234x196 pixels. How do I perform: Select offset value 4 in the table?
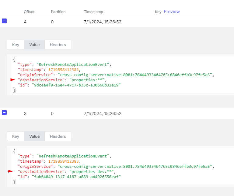[25, 22]
